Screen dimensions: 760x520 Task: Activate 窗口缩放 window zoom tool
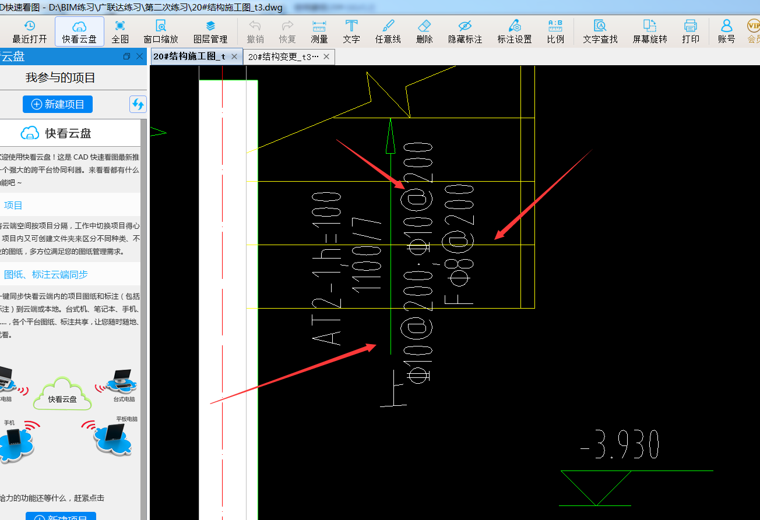point(161,32)
